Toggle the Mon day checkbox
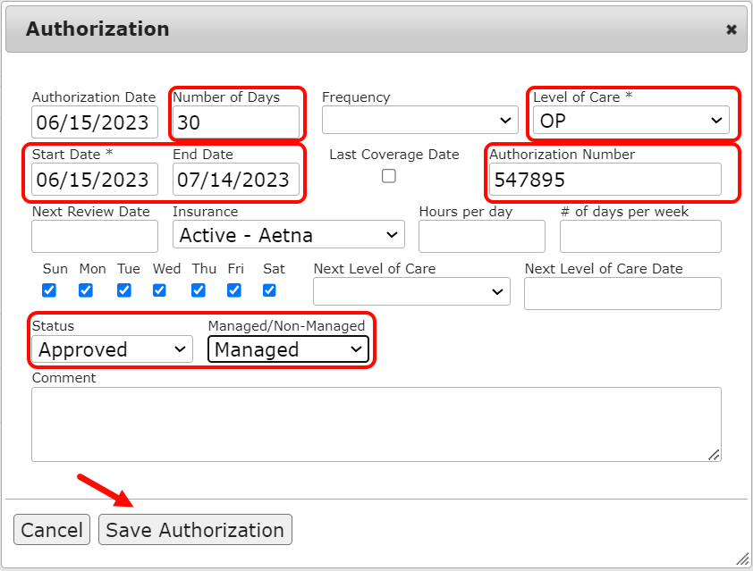Screen dimensions: 753x571 point(86,290)
